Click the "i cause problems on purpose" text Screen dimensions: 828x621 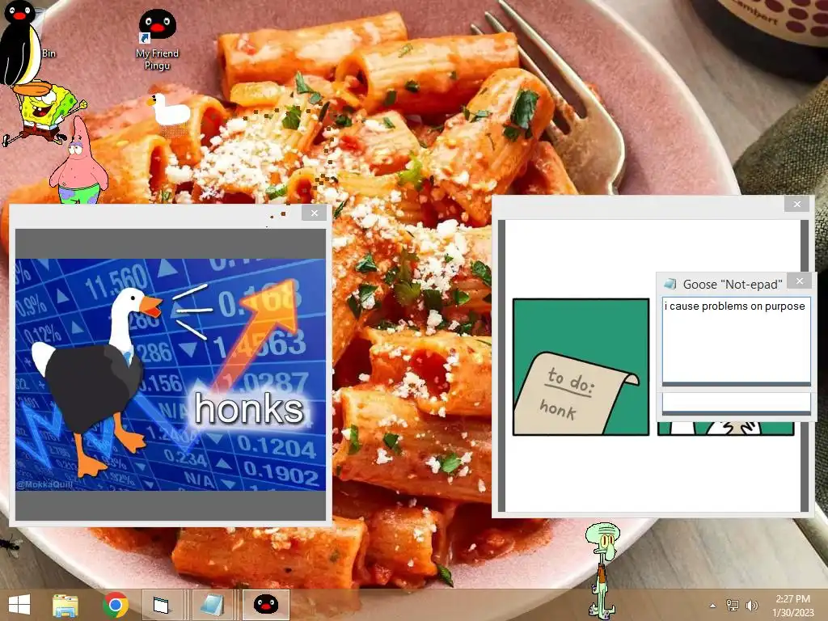click(x=734, y=306)
